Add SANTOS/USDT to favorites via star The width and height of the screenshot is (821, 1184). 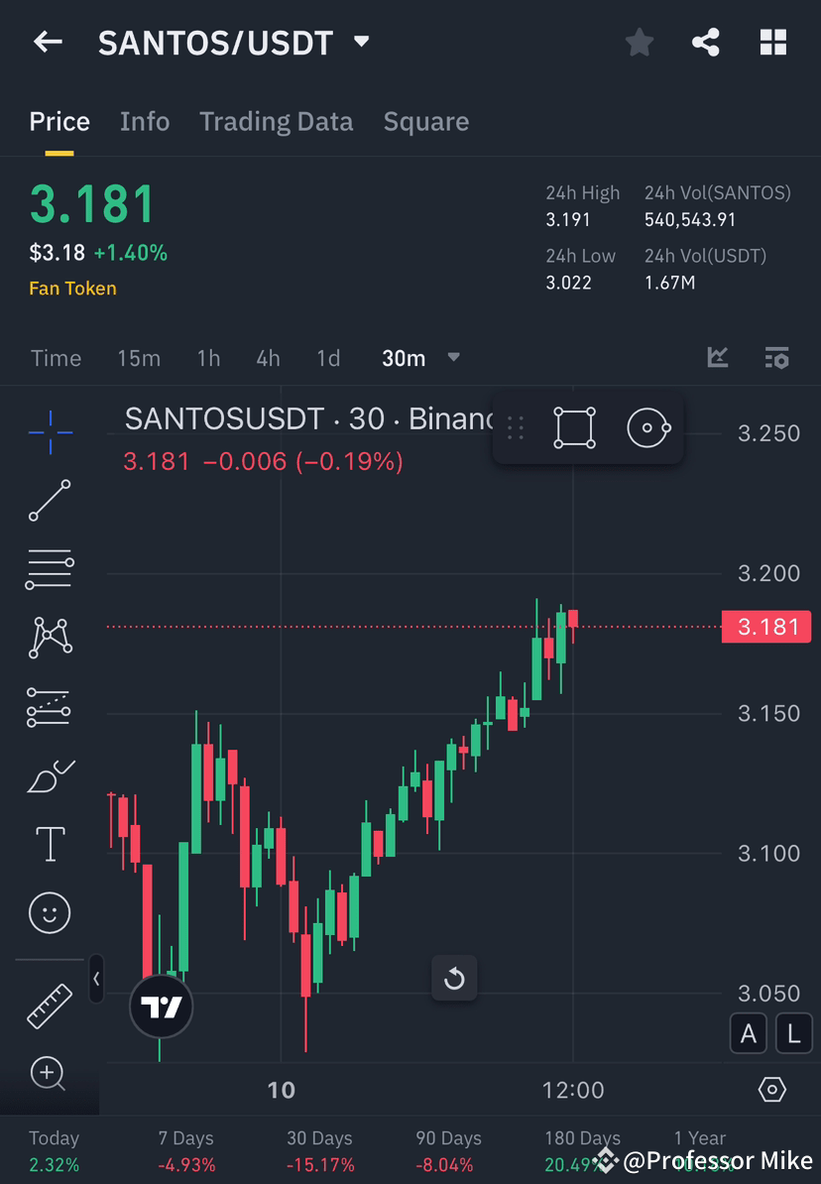coord(639,42)
